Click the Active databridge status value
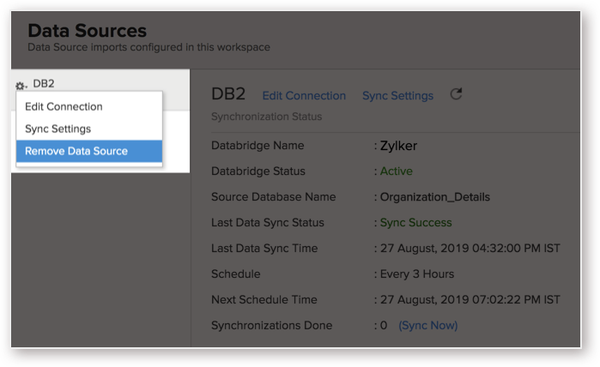600x367 pixels. (x=396, y=171)
